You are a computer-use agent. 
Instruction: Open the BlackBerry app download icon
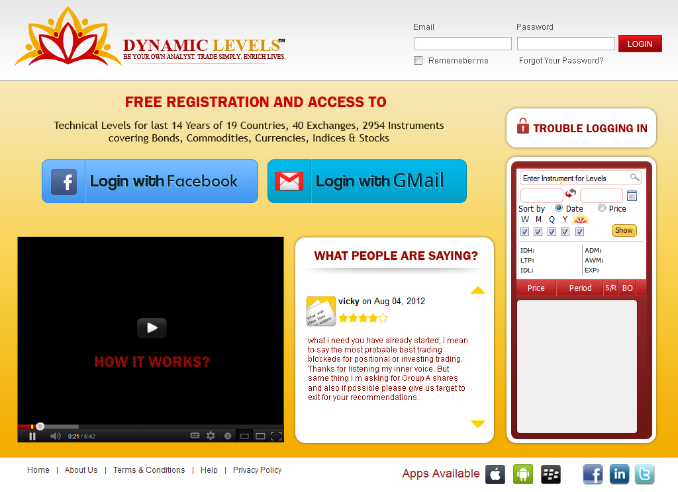coord(551,475)
